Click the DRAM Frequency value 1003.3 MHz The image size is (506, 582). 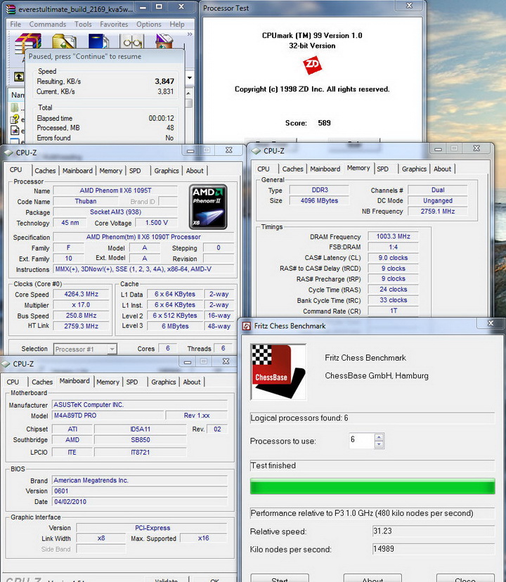tap(393, 236)
